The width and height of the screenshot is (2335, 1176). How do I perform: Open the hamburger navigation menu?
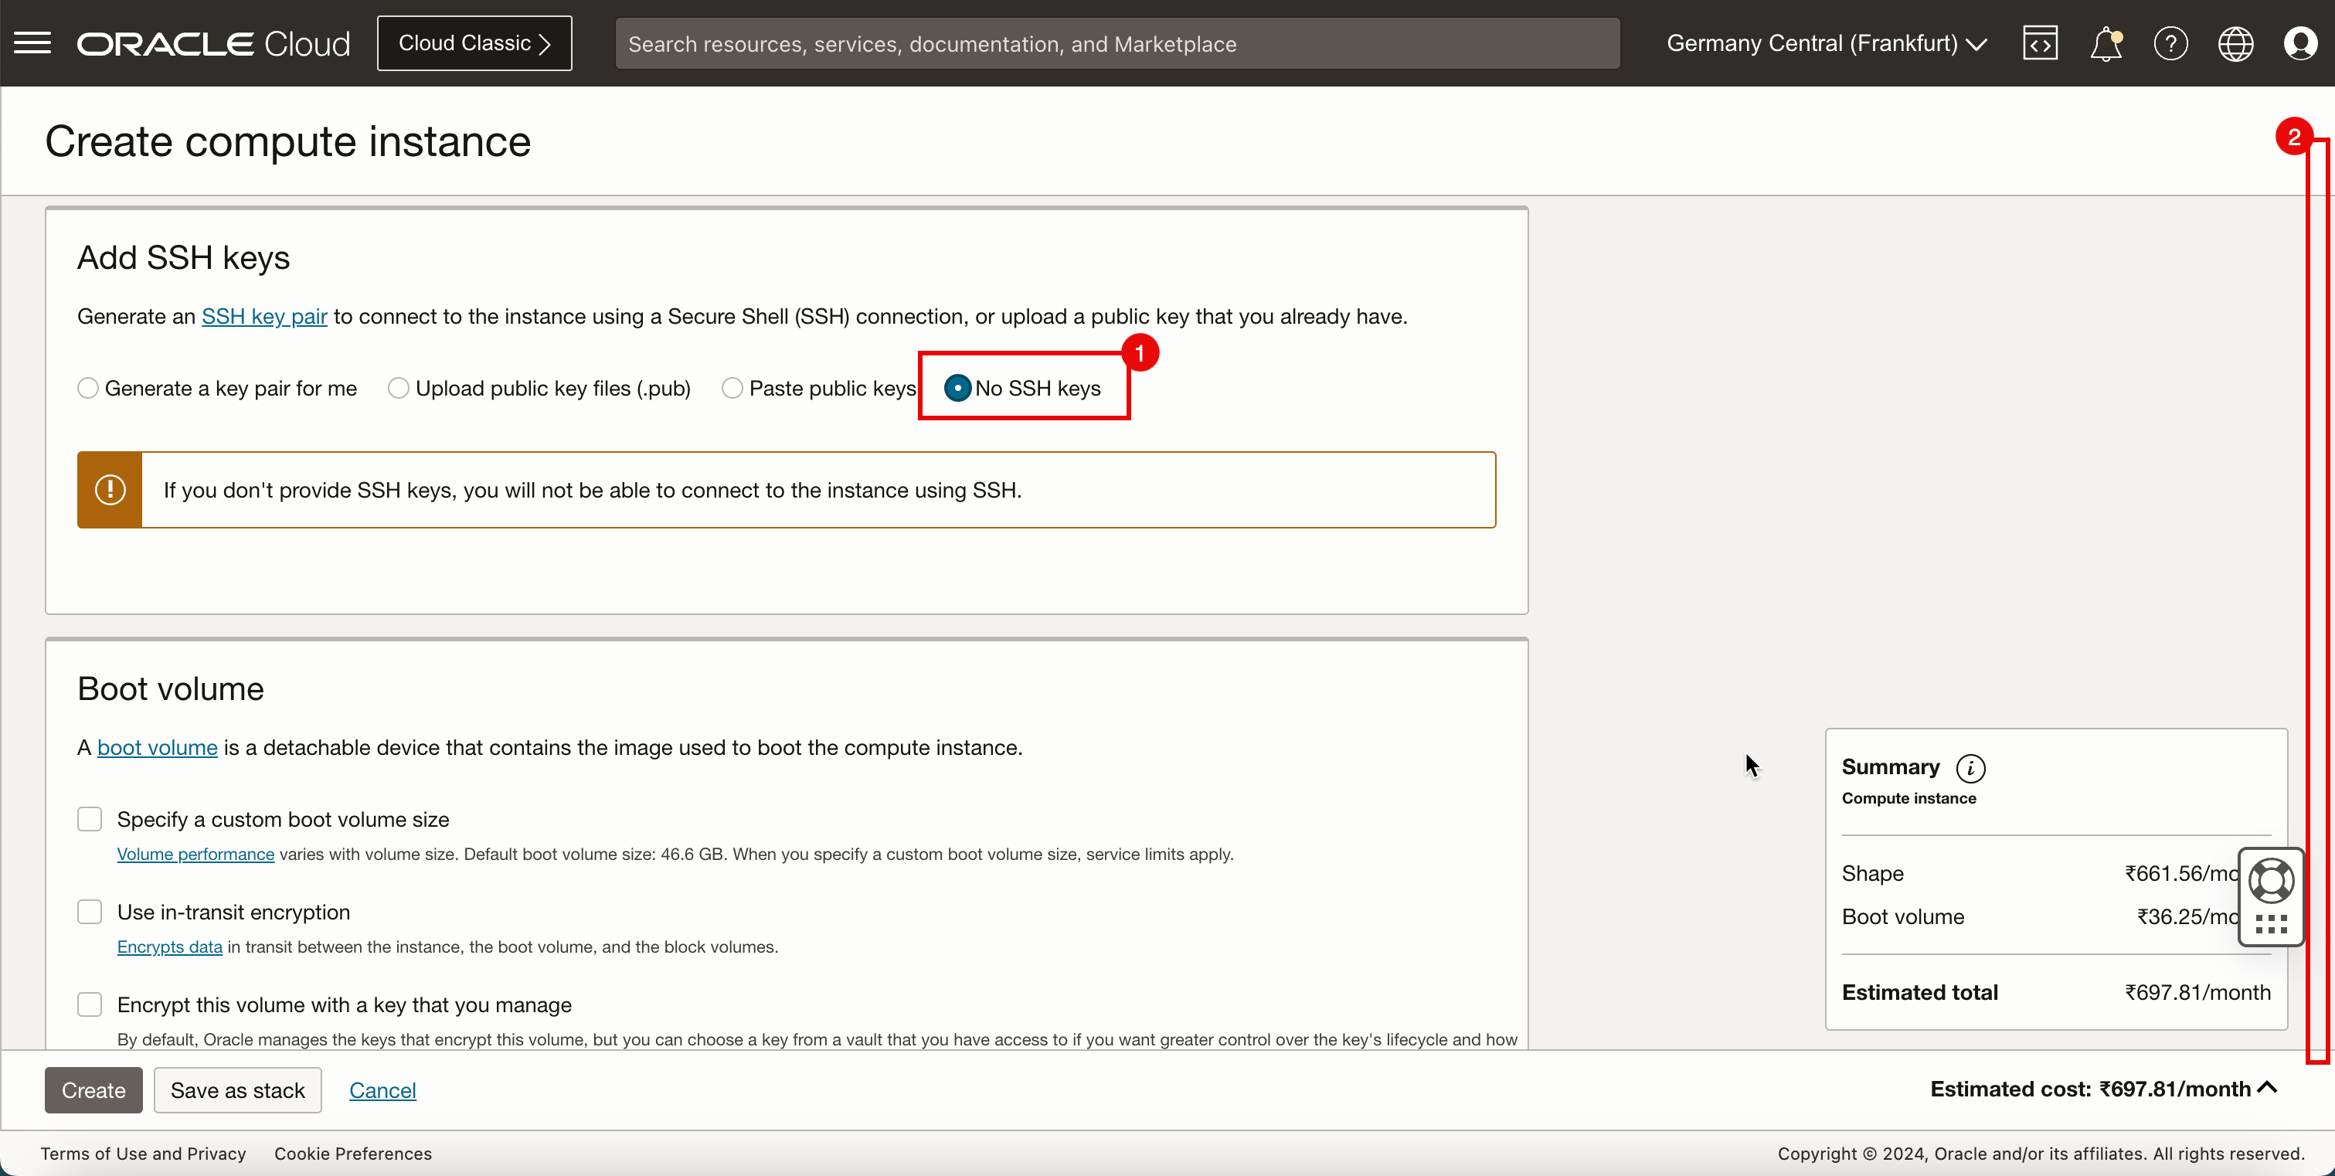[32, 43]
